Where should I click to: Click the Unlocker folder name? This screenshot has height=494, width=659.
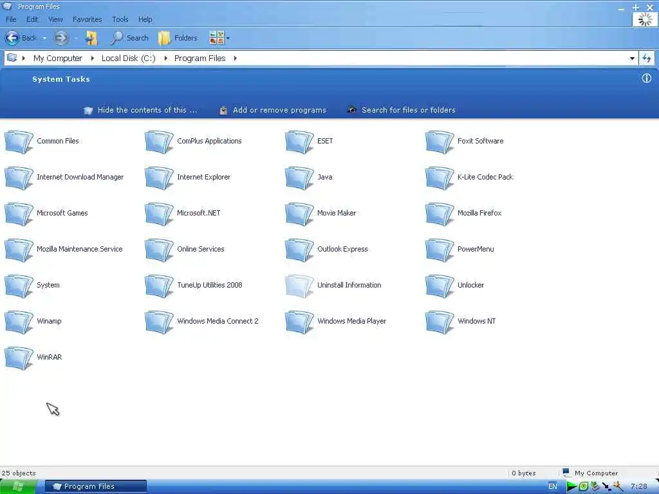470,285
